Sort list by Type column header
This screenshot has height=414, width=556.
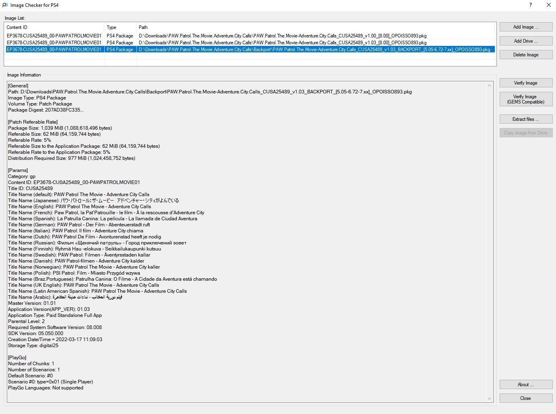tap(120, 27)
